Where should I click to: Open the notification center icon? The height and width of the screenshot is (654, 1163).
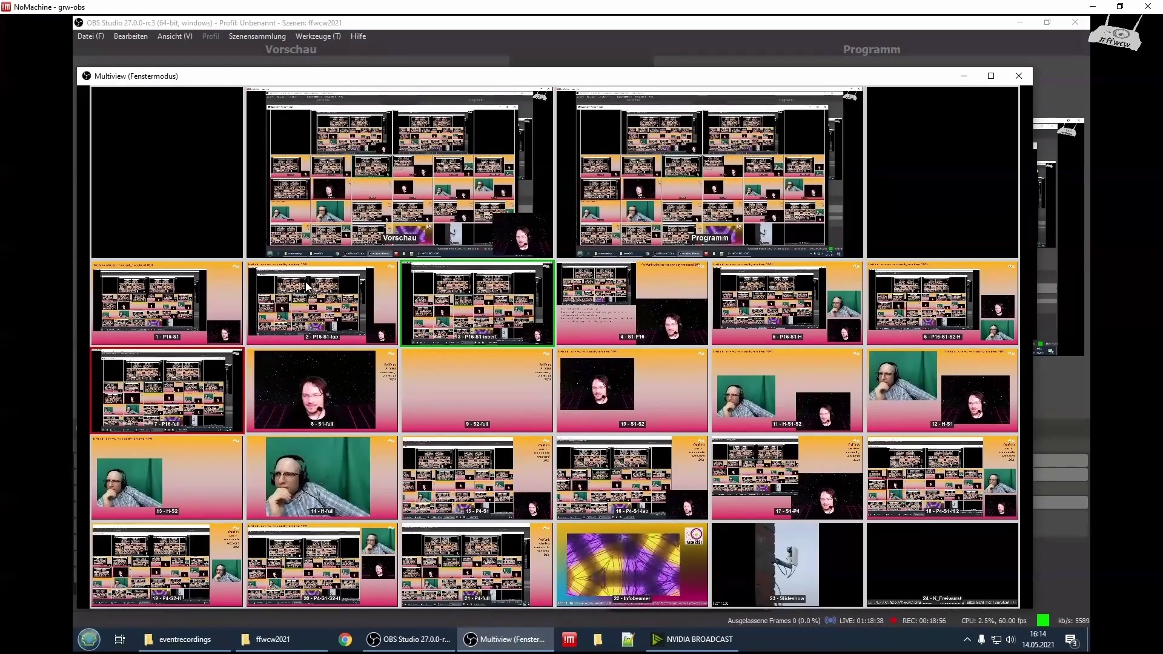tap(1071, 640)
